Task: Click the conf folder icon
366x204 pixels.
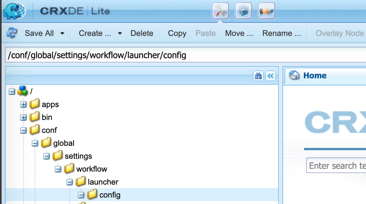Action: click(x=34, y=130)
